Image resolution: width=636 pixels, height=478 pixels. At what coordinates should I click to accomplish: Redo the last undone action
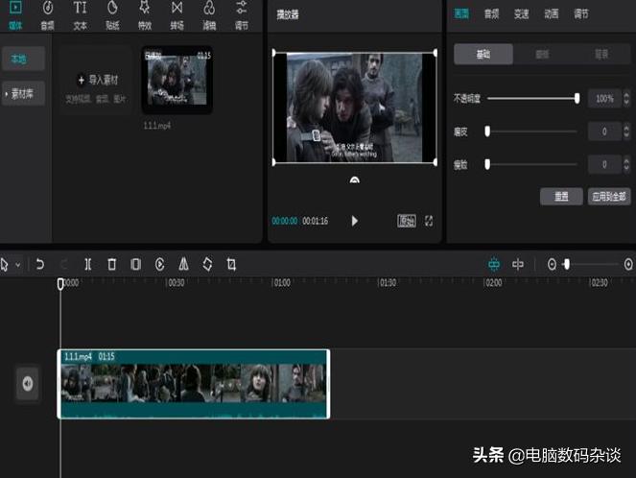tap(63, 265)
